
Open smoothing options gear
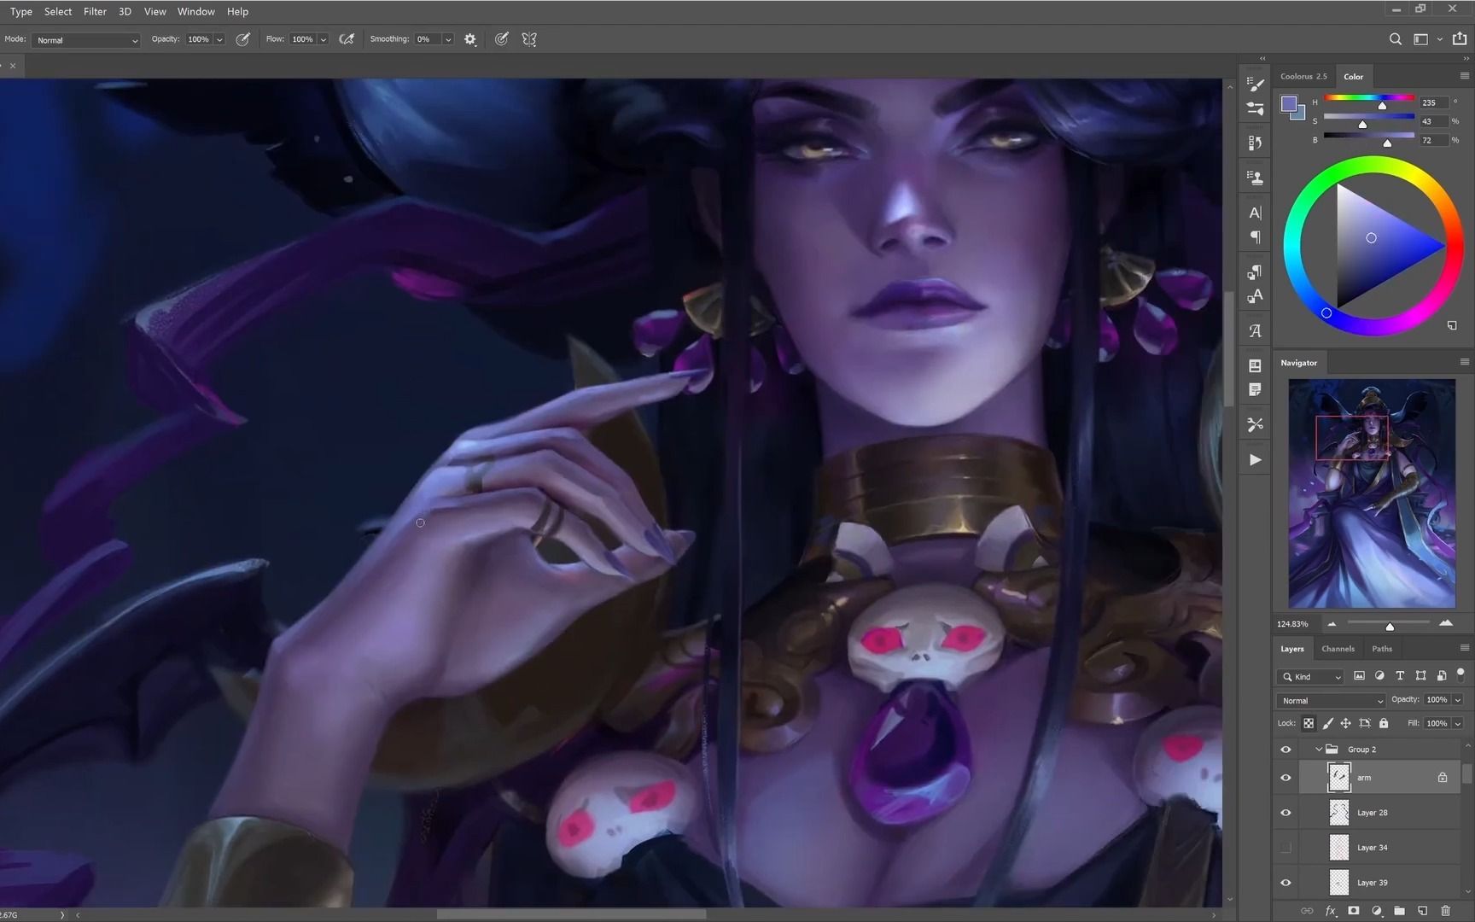click(x=470, y=39)
